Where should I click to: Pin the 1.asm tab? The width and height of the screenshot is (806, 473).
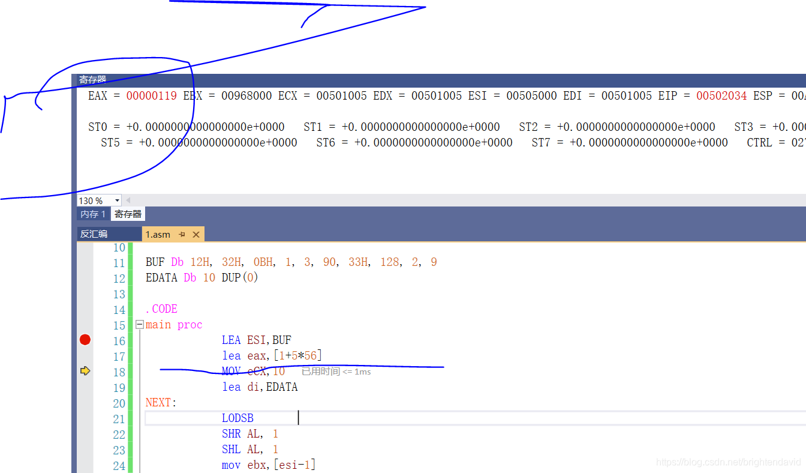coord(182,235)
